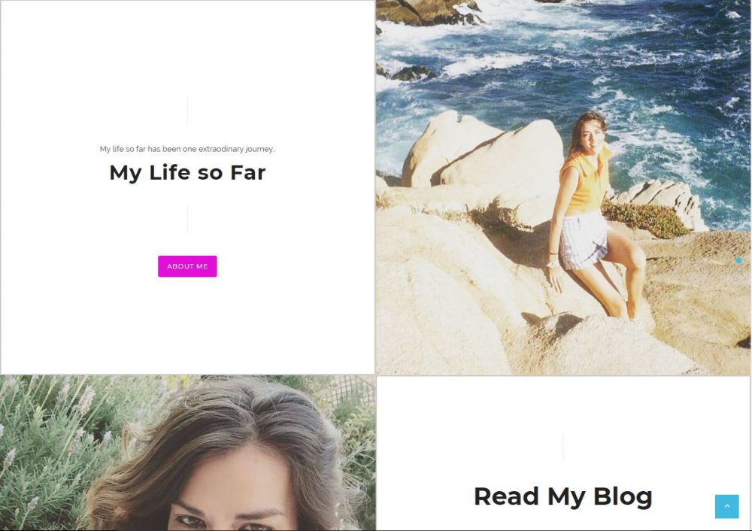Click the 'Read My Blog' heading
Screen dimensions: 752x531
563,496
